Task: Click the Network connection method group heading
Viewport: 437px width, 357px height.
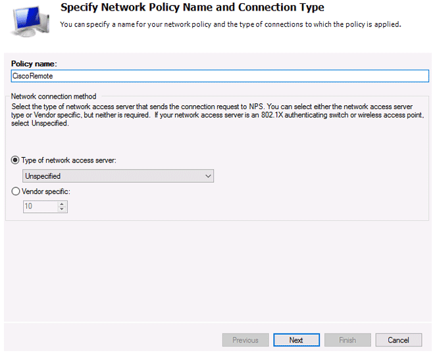Action: (x=53, y=97)
